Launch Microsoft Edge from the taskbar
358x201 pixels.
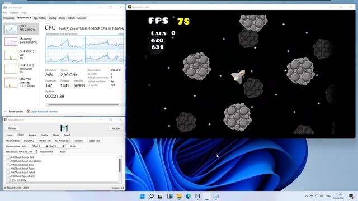click(189, 196)
